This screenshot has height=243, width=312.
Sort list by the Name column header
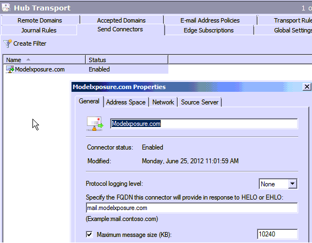click(44, 60)
